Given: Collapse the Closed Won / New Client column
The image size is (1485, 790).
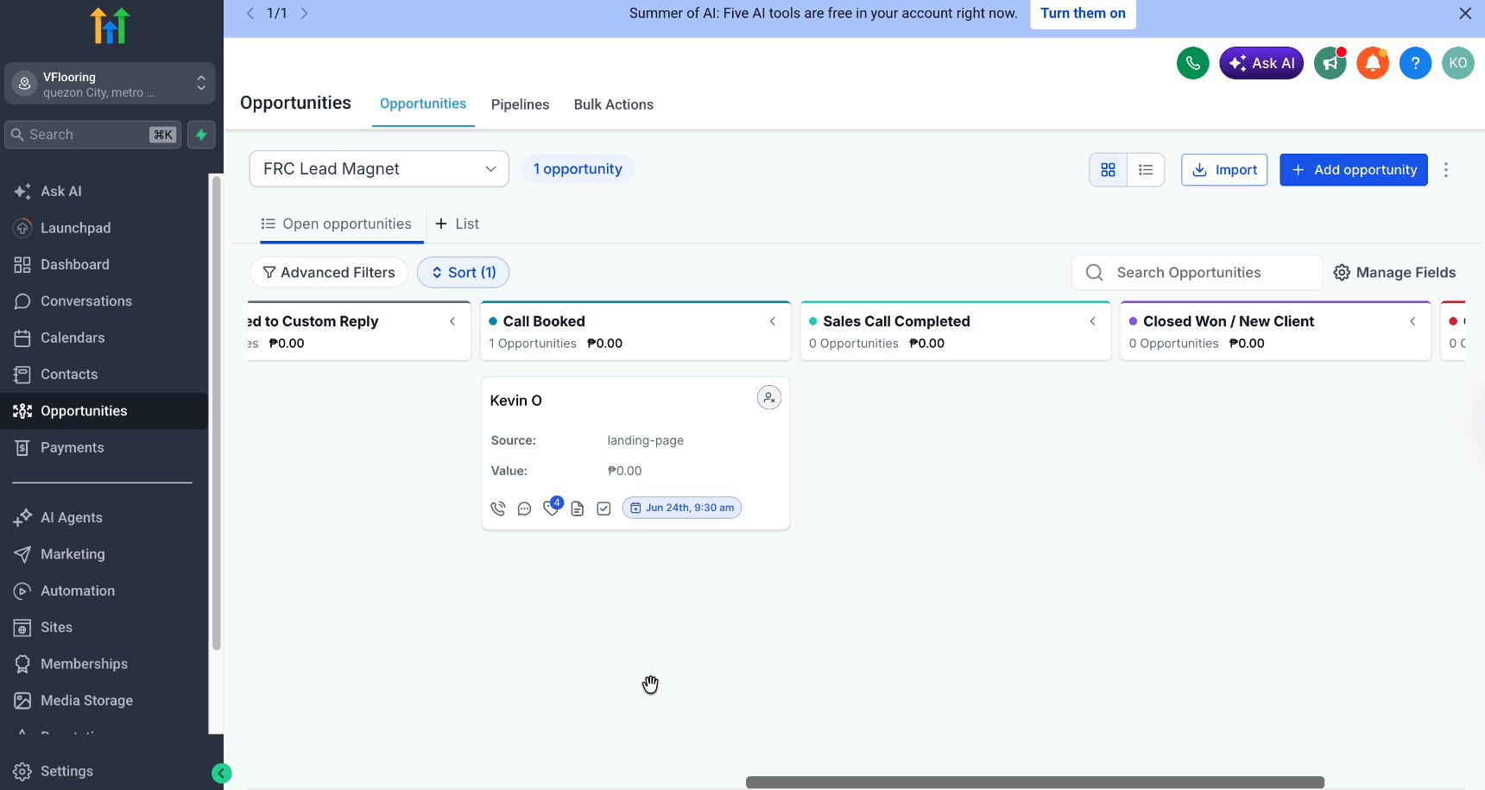Looking at the screenshot, I should coord(1413,321).
